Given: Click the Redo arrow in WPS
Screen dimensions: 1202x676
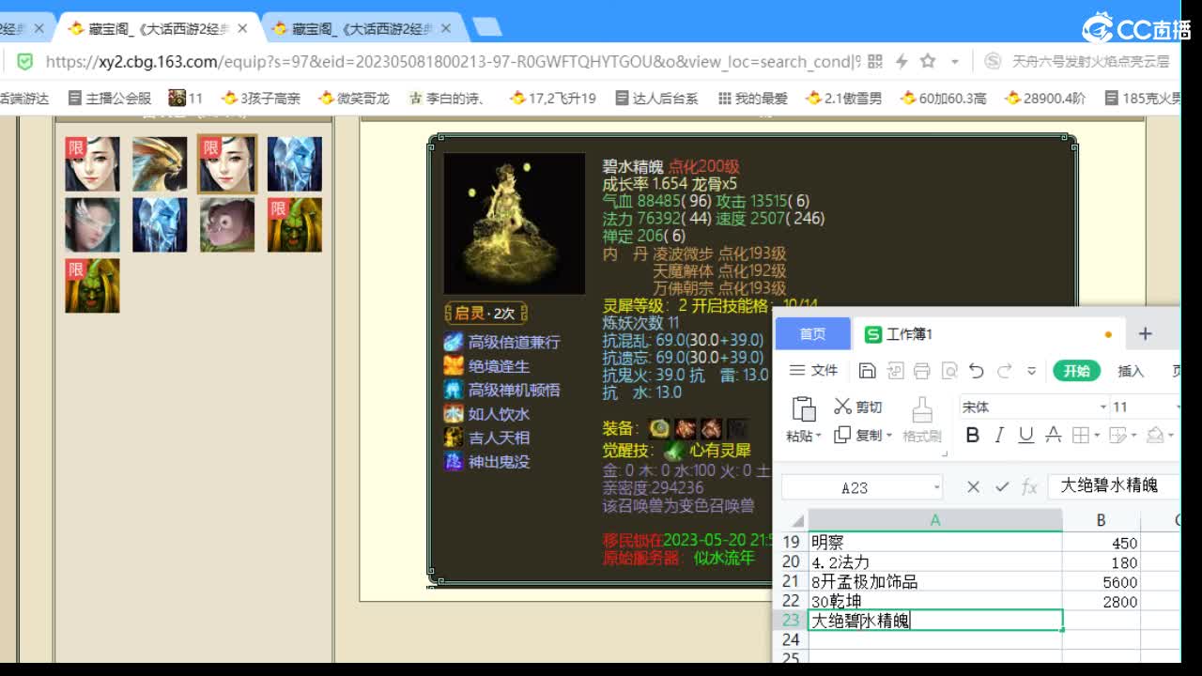Looking at the screenshot, I should [x=1004, y=371].
